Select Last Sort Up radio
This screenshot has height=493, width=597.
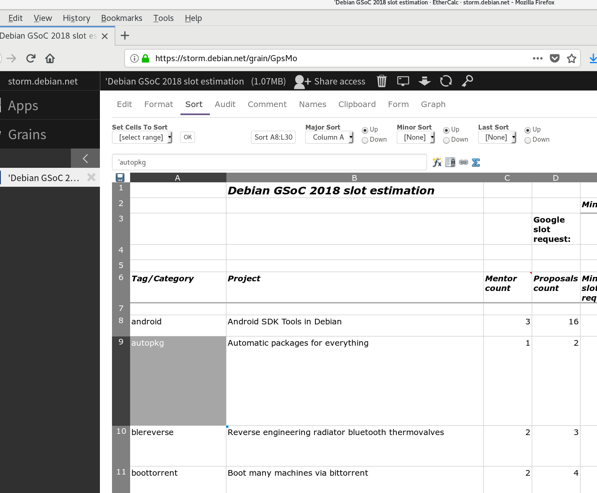pos(527,130)
